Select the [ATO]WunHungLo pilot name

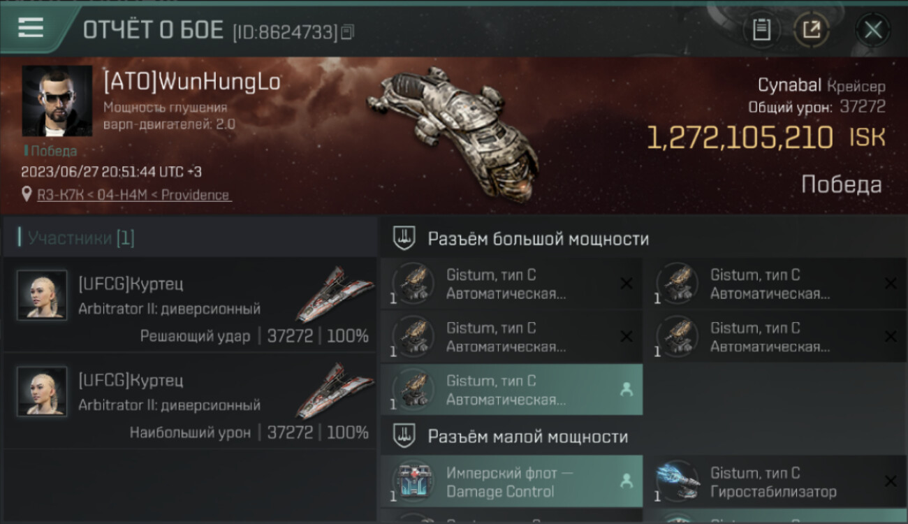pos(192,82)
